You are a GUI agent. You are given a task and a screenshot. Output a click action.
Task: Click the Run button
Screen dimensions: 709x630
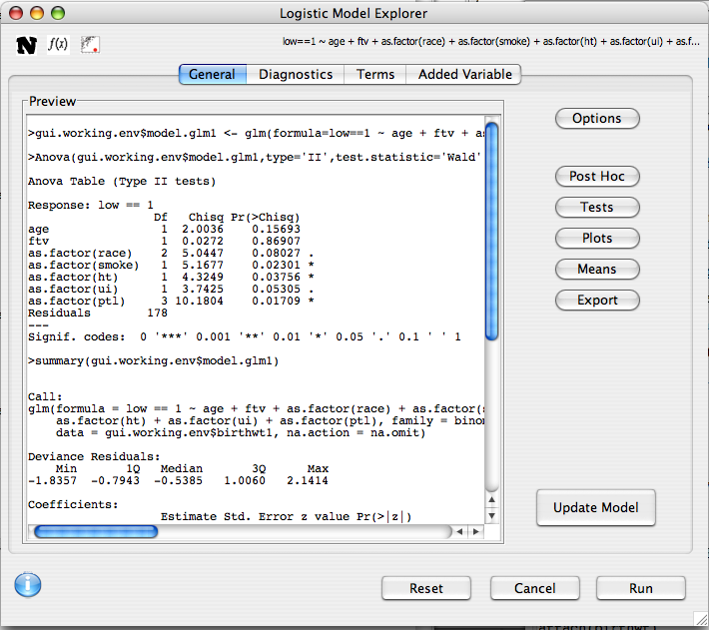(x=641, y=588)
